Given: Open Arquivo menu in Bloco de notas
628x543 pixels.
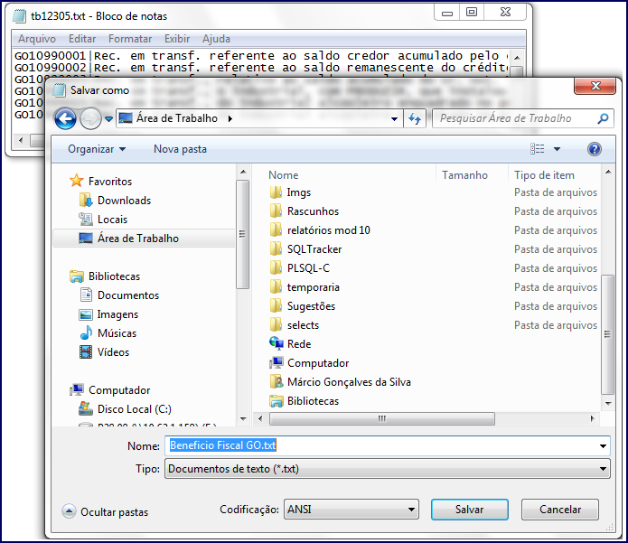Looking at the screenshot, I should (x=37, y=39).
